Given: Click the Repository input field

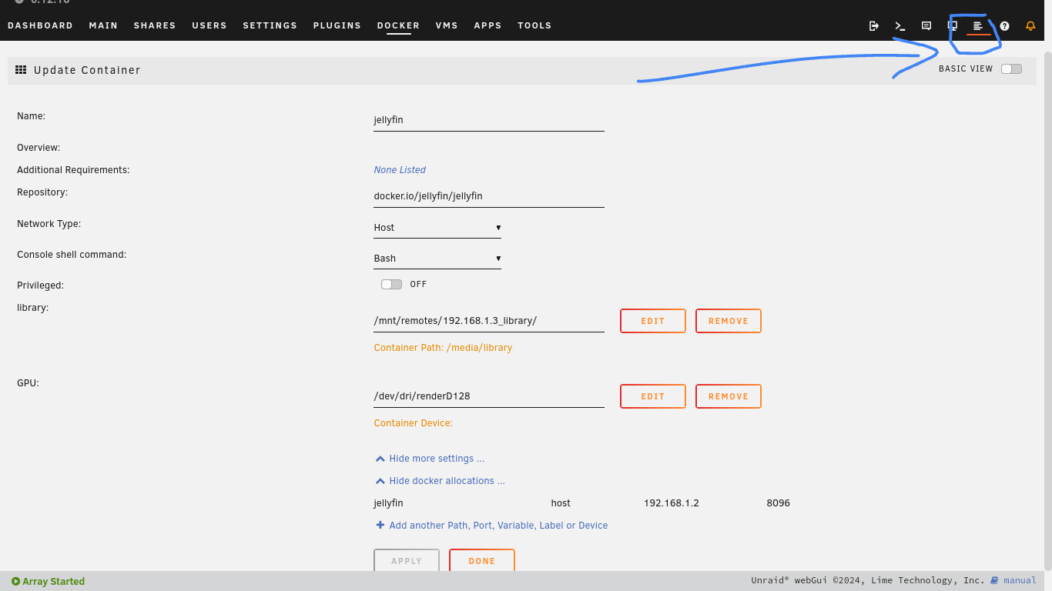Looking at the screenshot, I should pyautogui.click(x=488, y=196).
